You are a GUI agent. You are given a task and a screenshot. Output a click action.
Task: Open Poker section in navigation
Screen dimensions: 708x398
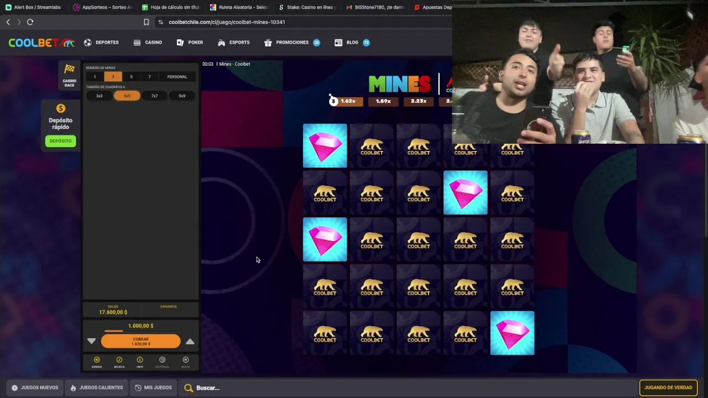click(190, 43)
